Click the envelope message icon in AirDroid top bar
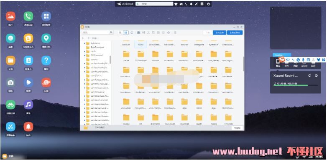The image size is (327, 160). tap(181, 4)
